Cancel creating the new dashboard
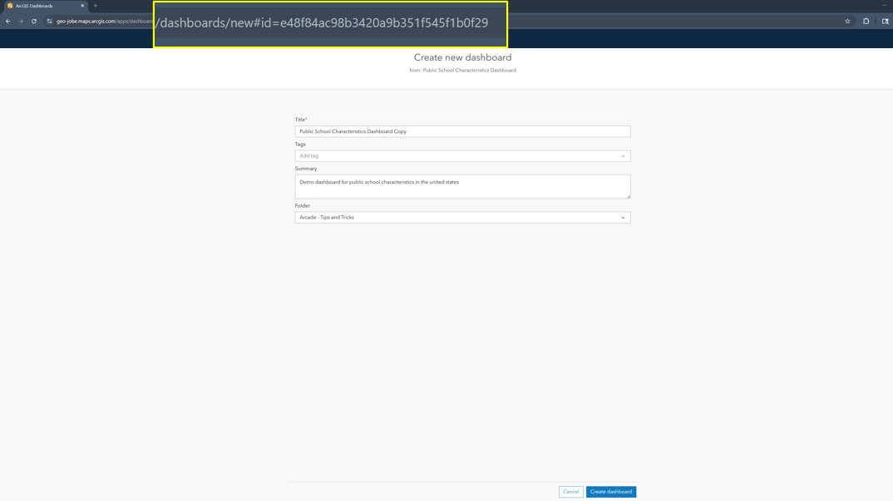Viewport: 893px width, 501px height. [x=570, y=492]
